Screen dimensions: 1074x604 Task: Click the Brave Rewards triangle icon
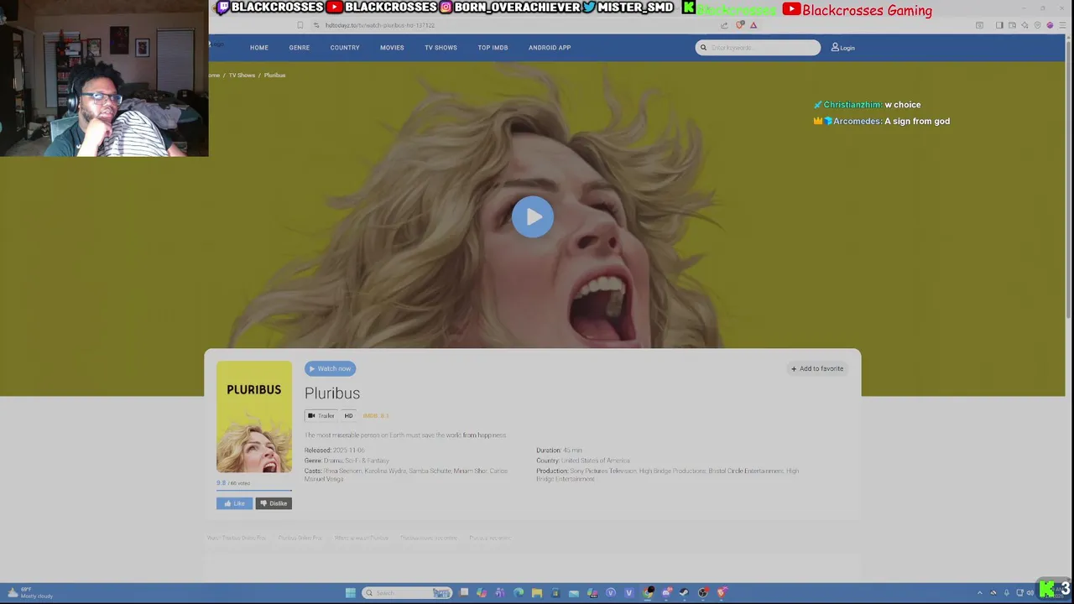pyautogui.click(x=753, y=25)
